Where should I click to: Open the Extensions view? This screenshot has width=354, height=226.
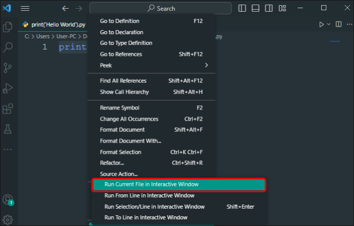(x=8, y=109)
